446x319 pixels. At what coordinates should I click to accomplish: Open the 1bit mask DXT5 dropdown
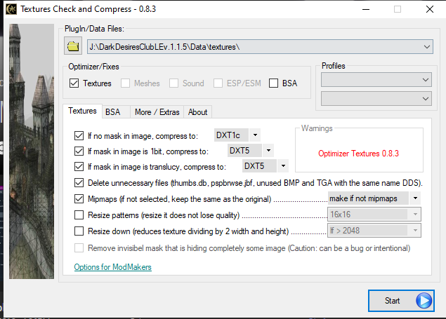point(268,151)
